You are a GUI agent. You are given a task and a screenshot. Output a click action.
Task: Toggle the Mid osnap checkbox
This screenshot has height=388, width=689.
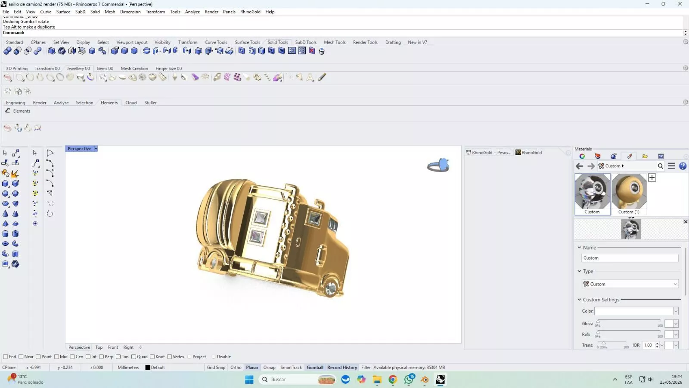click(56, 357)
